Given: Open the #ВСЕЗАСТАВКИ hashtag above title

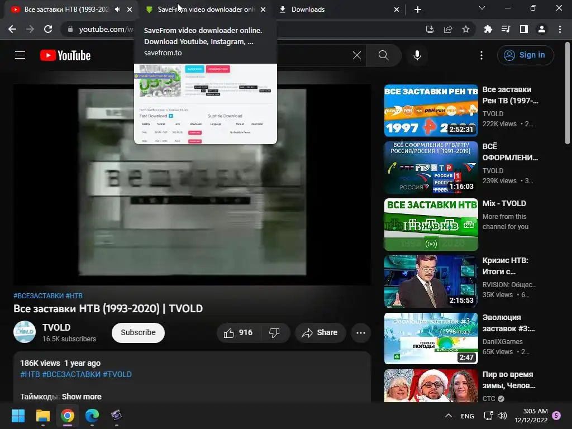Looking at the screenshot, I should [39, 296].
